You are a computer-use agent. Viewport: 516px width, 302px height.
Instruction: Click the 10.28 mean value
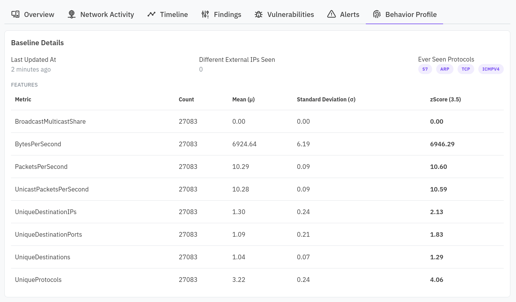pos(241,189)
